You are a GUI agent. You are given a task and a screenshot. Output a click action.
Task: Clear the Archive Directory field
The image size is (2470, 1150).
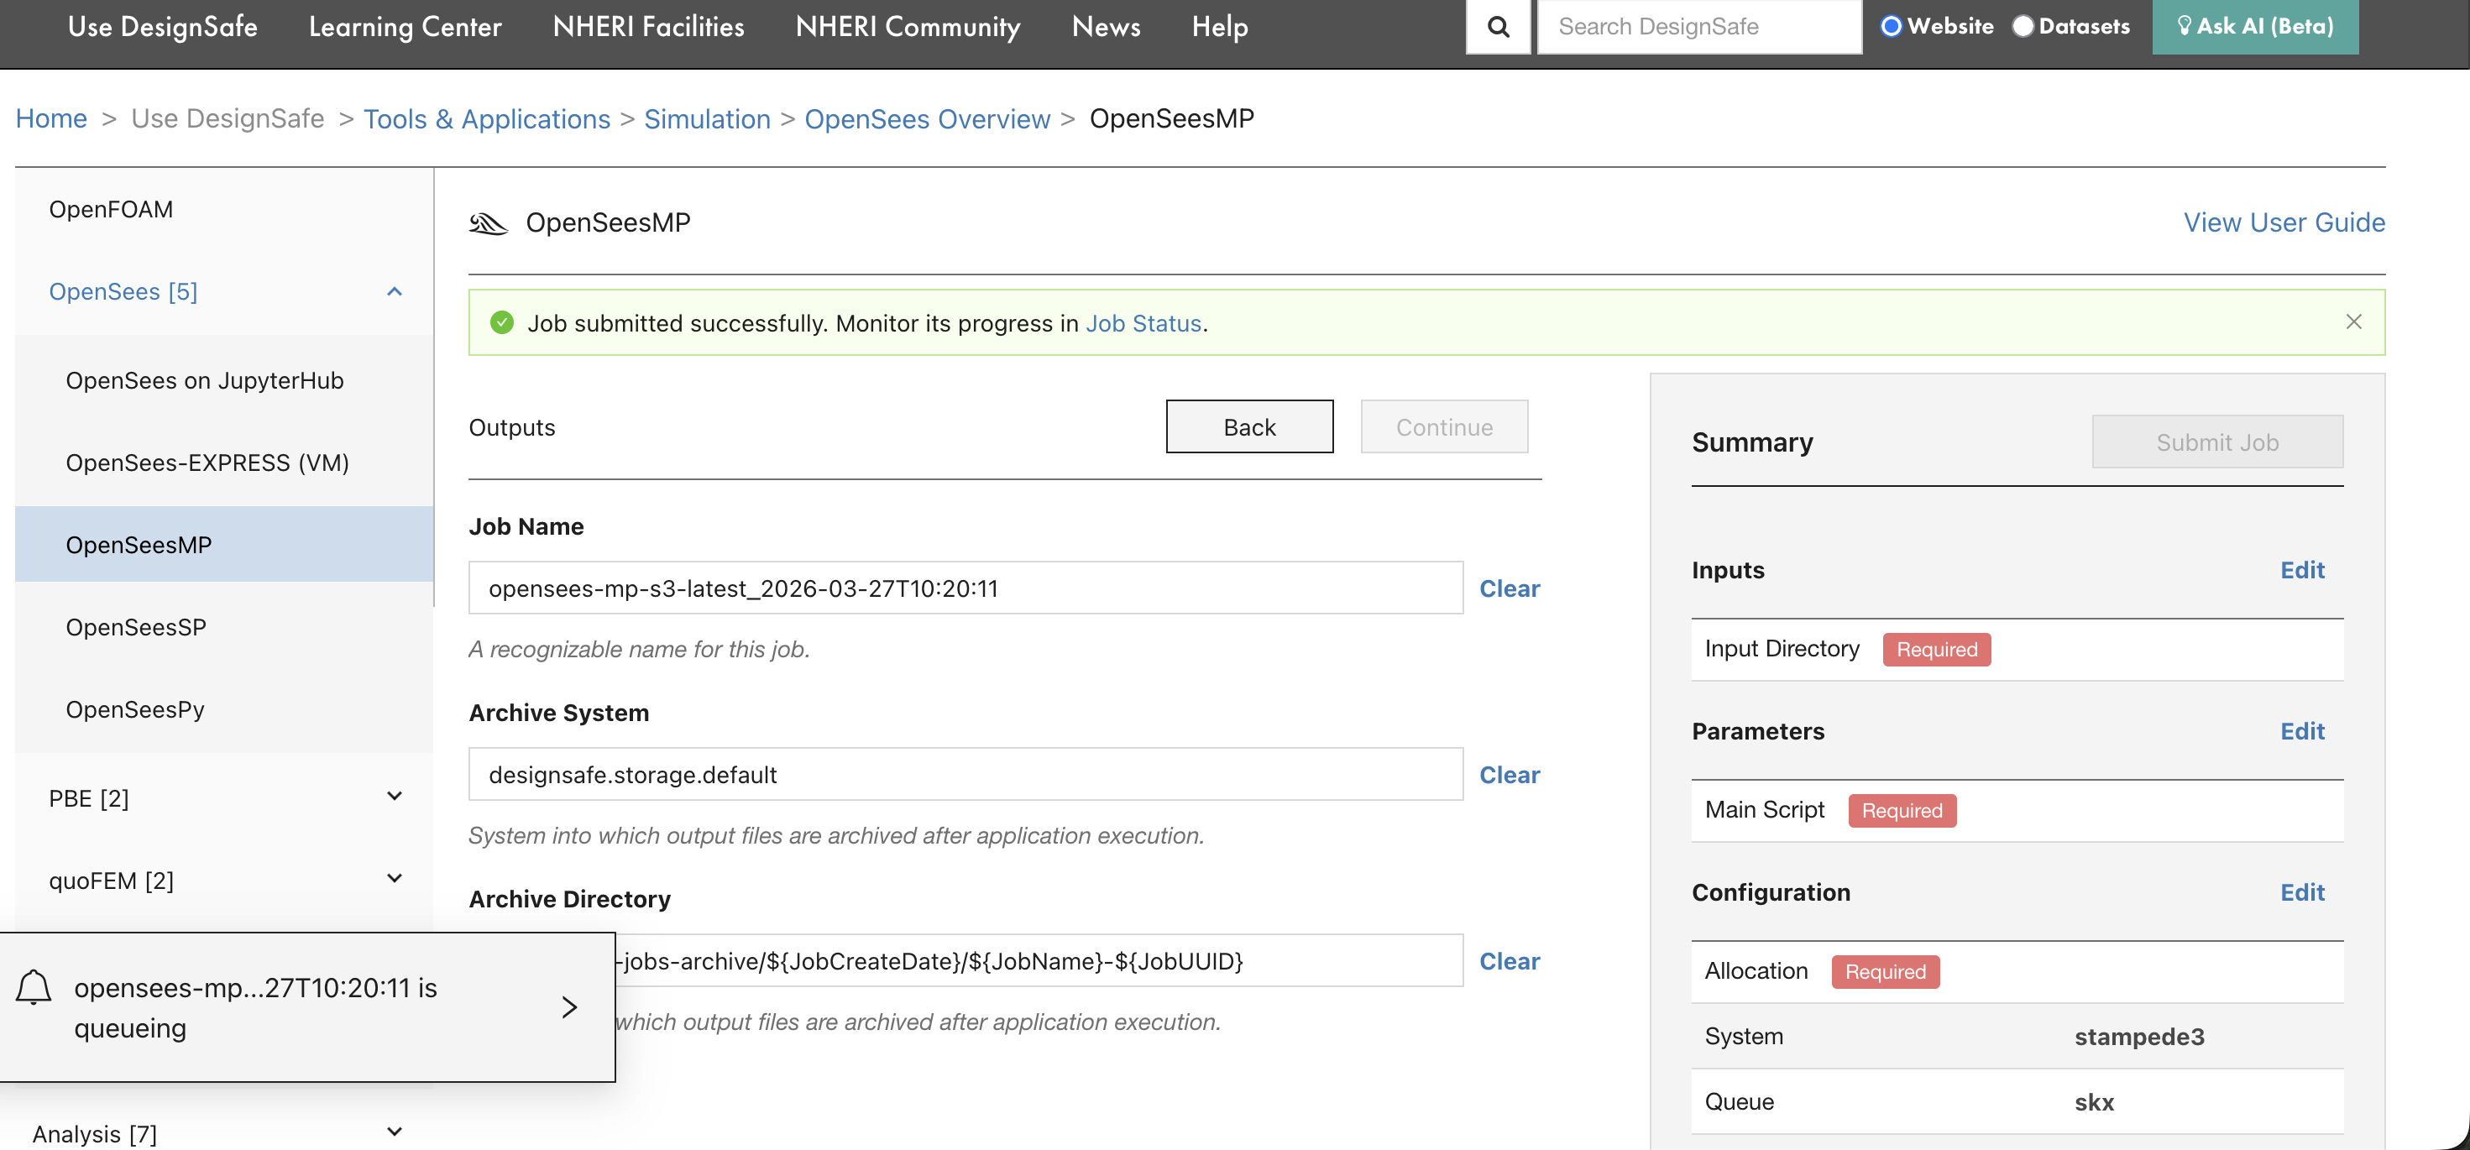[x=1510, y=961]
